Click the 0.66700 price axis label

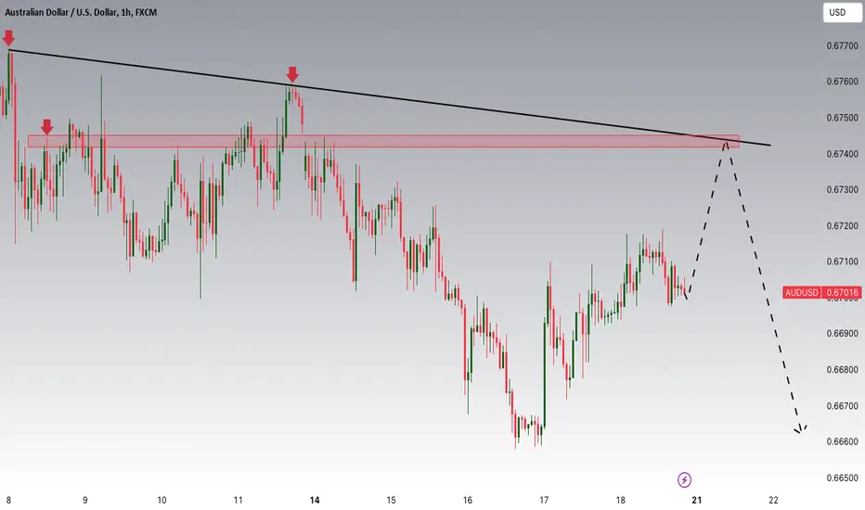(842, 406)
